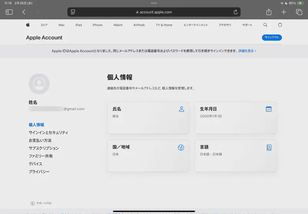Screen dimensions: 308x214
Task: Open the 言語 card
Action: tap(236, 155)
